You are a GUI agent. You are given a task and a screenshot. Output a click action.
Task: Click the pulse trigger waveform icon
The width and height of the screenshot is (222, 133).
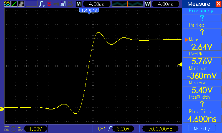42,4
